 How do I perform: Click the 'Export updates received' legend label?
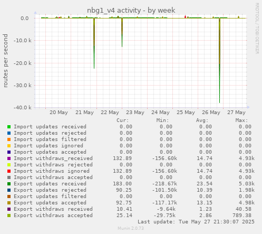pyautogui.click(x=50, y=184)
